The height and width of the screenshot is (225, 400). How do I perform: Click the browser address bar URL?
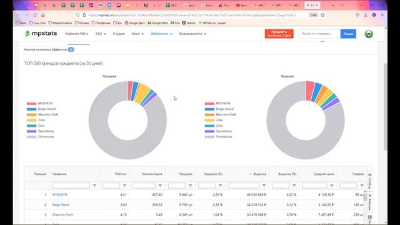[192, 15]
